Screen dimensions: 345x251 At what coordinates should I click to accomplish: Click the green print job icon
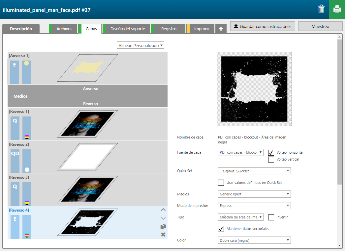(337, 9)
